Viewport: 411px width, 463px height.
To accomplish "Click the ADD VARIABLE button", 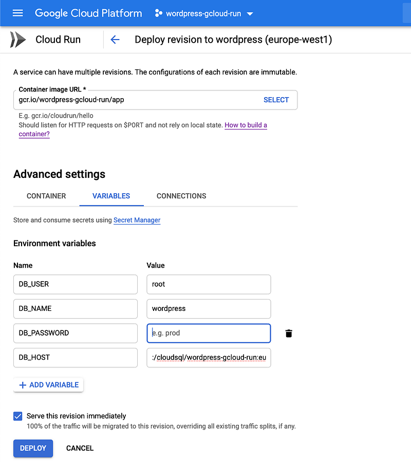I will tap(48, 385).
